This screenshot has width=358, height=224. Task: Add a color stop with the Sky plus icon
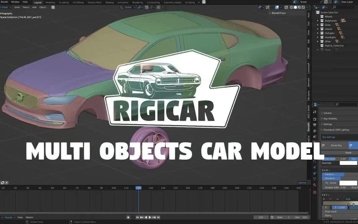[324, 199]
